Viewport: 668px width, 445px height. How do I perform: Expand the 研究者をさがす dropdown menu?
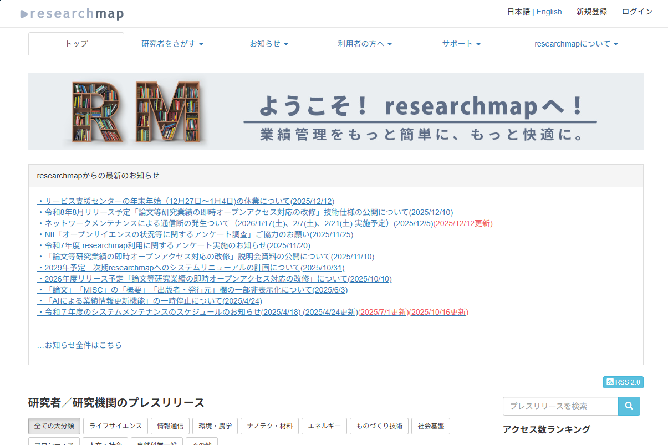point(172,44)
